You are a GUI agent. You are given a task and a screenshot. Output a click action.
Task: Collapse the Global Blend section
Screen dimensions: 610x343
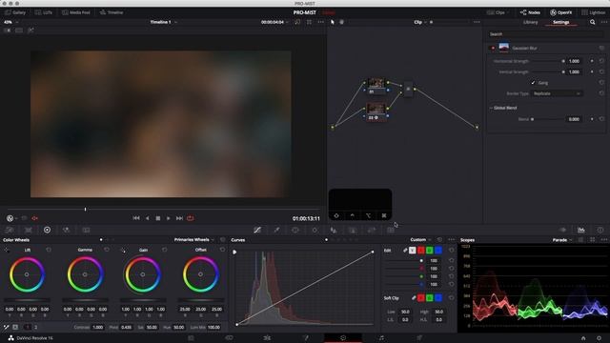coord(491,108)
